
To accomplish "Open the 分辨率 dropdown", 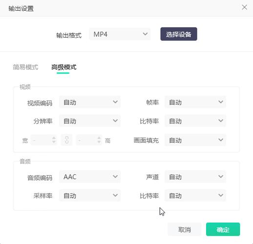I will coord(90,121).
